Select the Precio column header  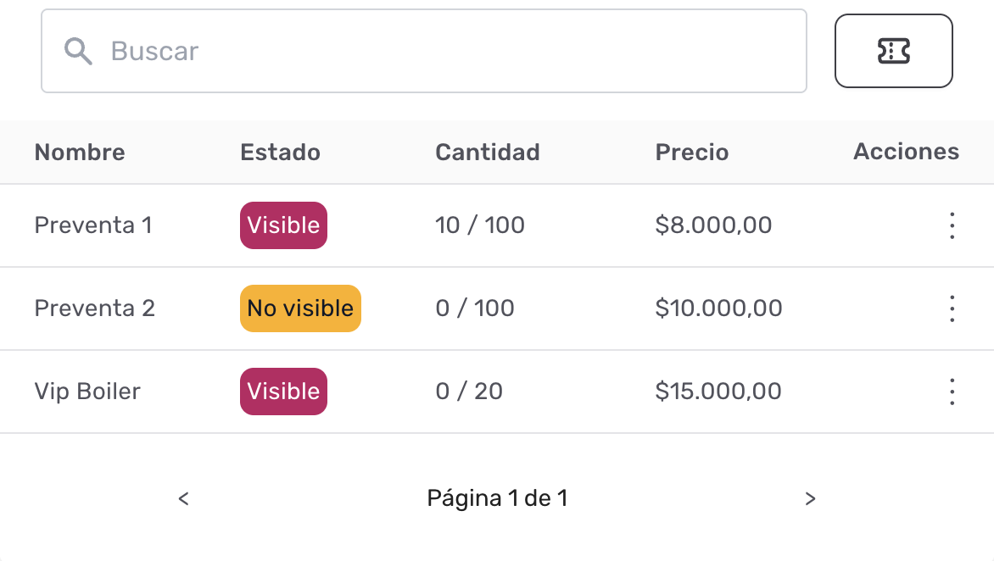click(691, 153)
